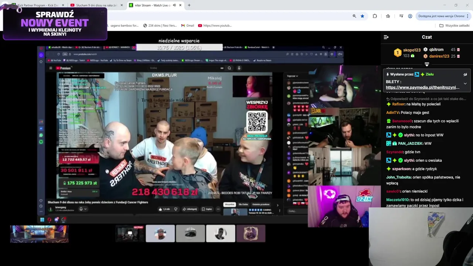Open the golden face avatar recommended channel
This screenshot has height=266, width=473.
pos(251,233)
